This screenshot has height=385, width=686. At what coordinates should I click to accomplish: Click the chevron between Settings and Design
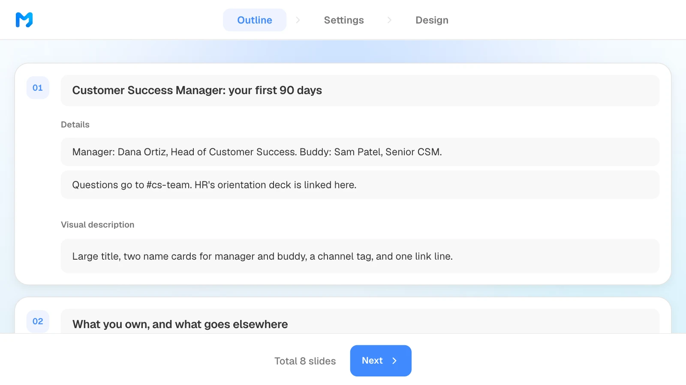tap(389, 20)
